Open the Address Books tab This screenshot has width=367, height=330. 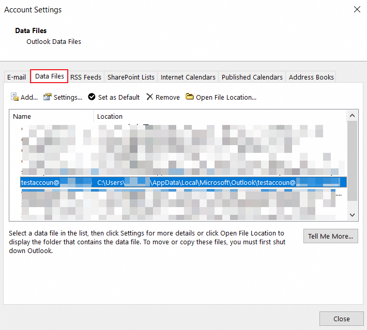(x=311, y=77)
